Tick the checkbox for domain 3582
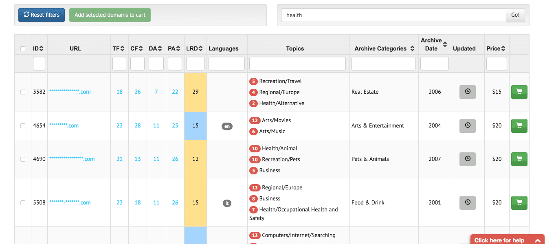545x244 pixels. point(23,92)
